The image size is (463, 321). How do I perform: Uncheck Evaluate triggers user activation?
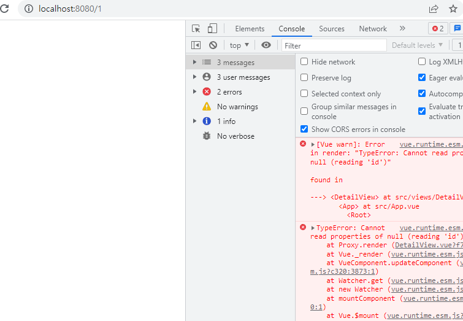422,111
